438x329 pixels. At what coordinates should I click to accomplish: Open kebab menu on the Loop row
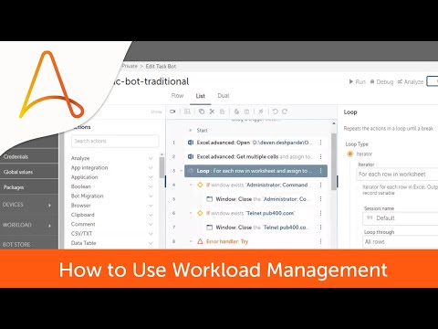(x=320, y=171)
